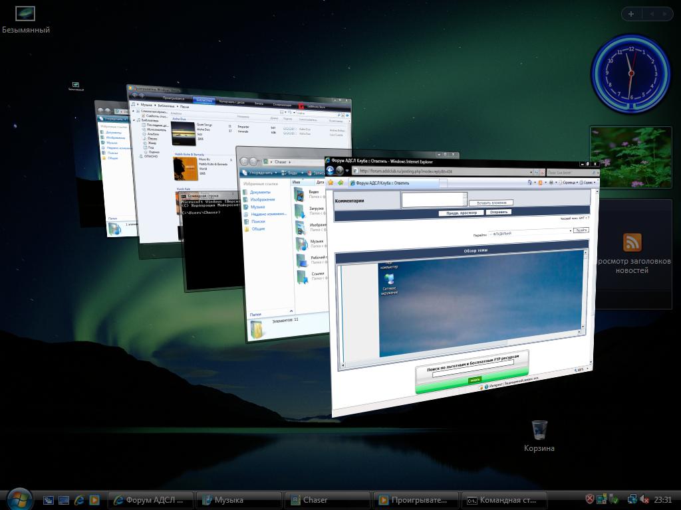The height and width of the screenshot is (510, 681).
Task: Select the Chaser folder taskbar button
Action: click(327, 500)
